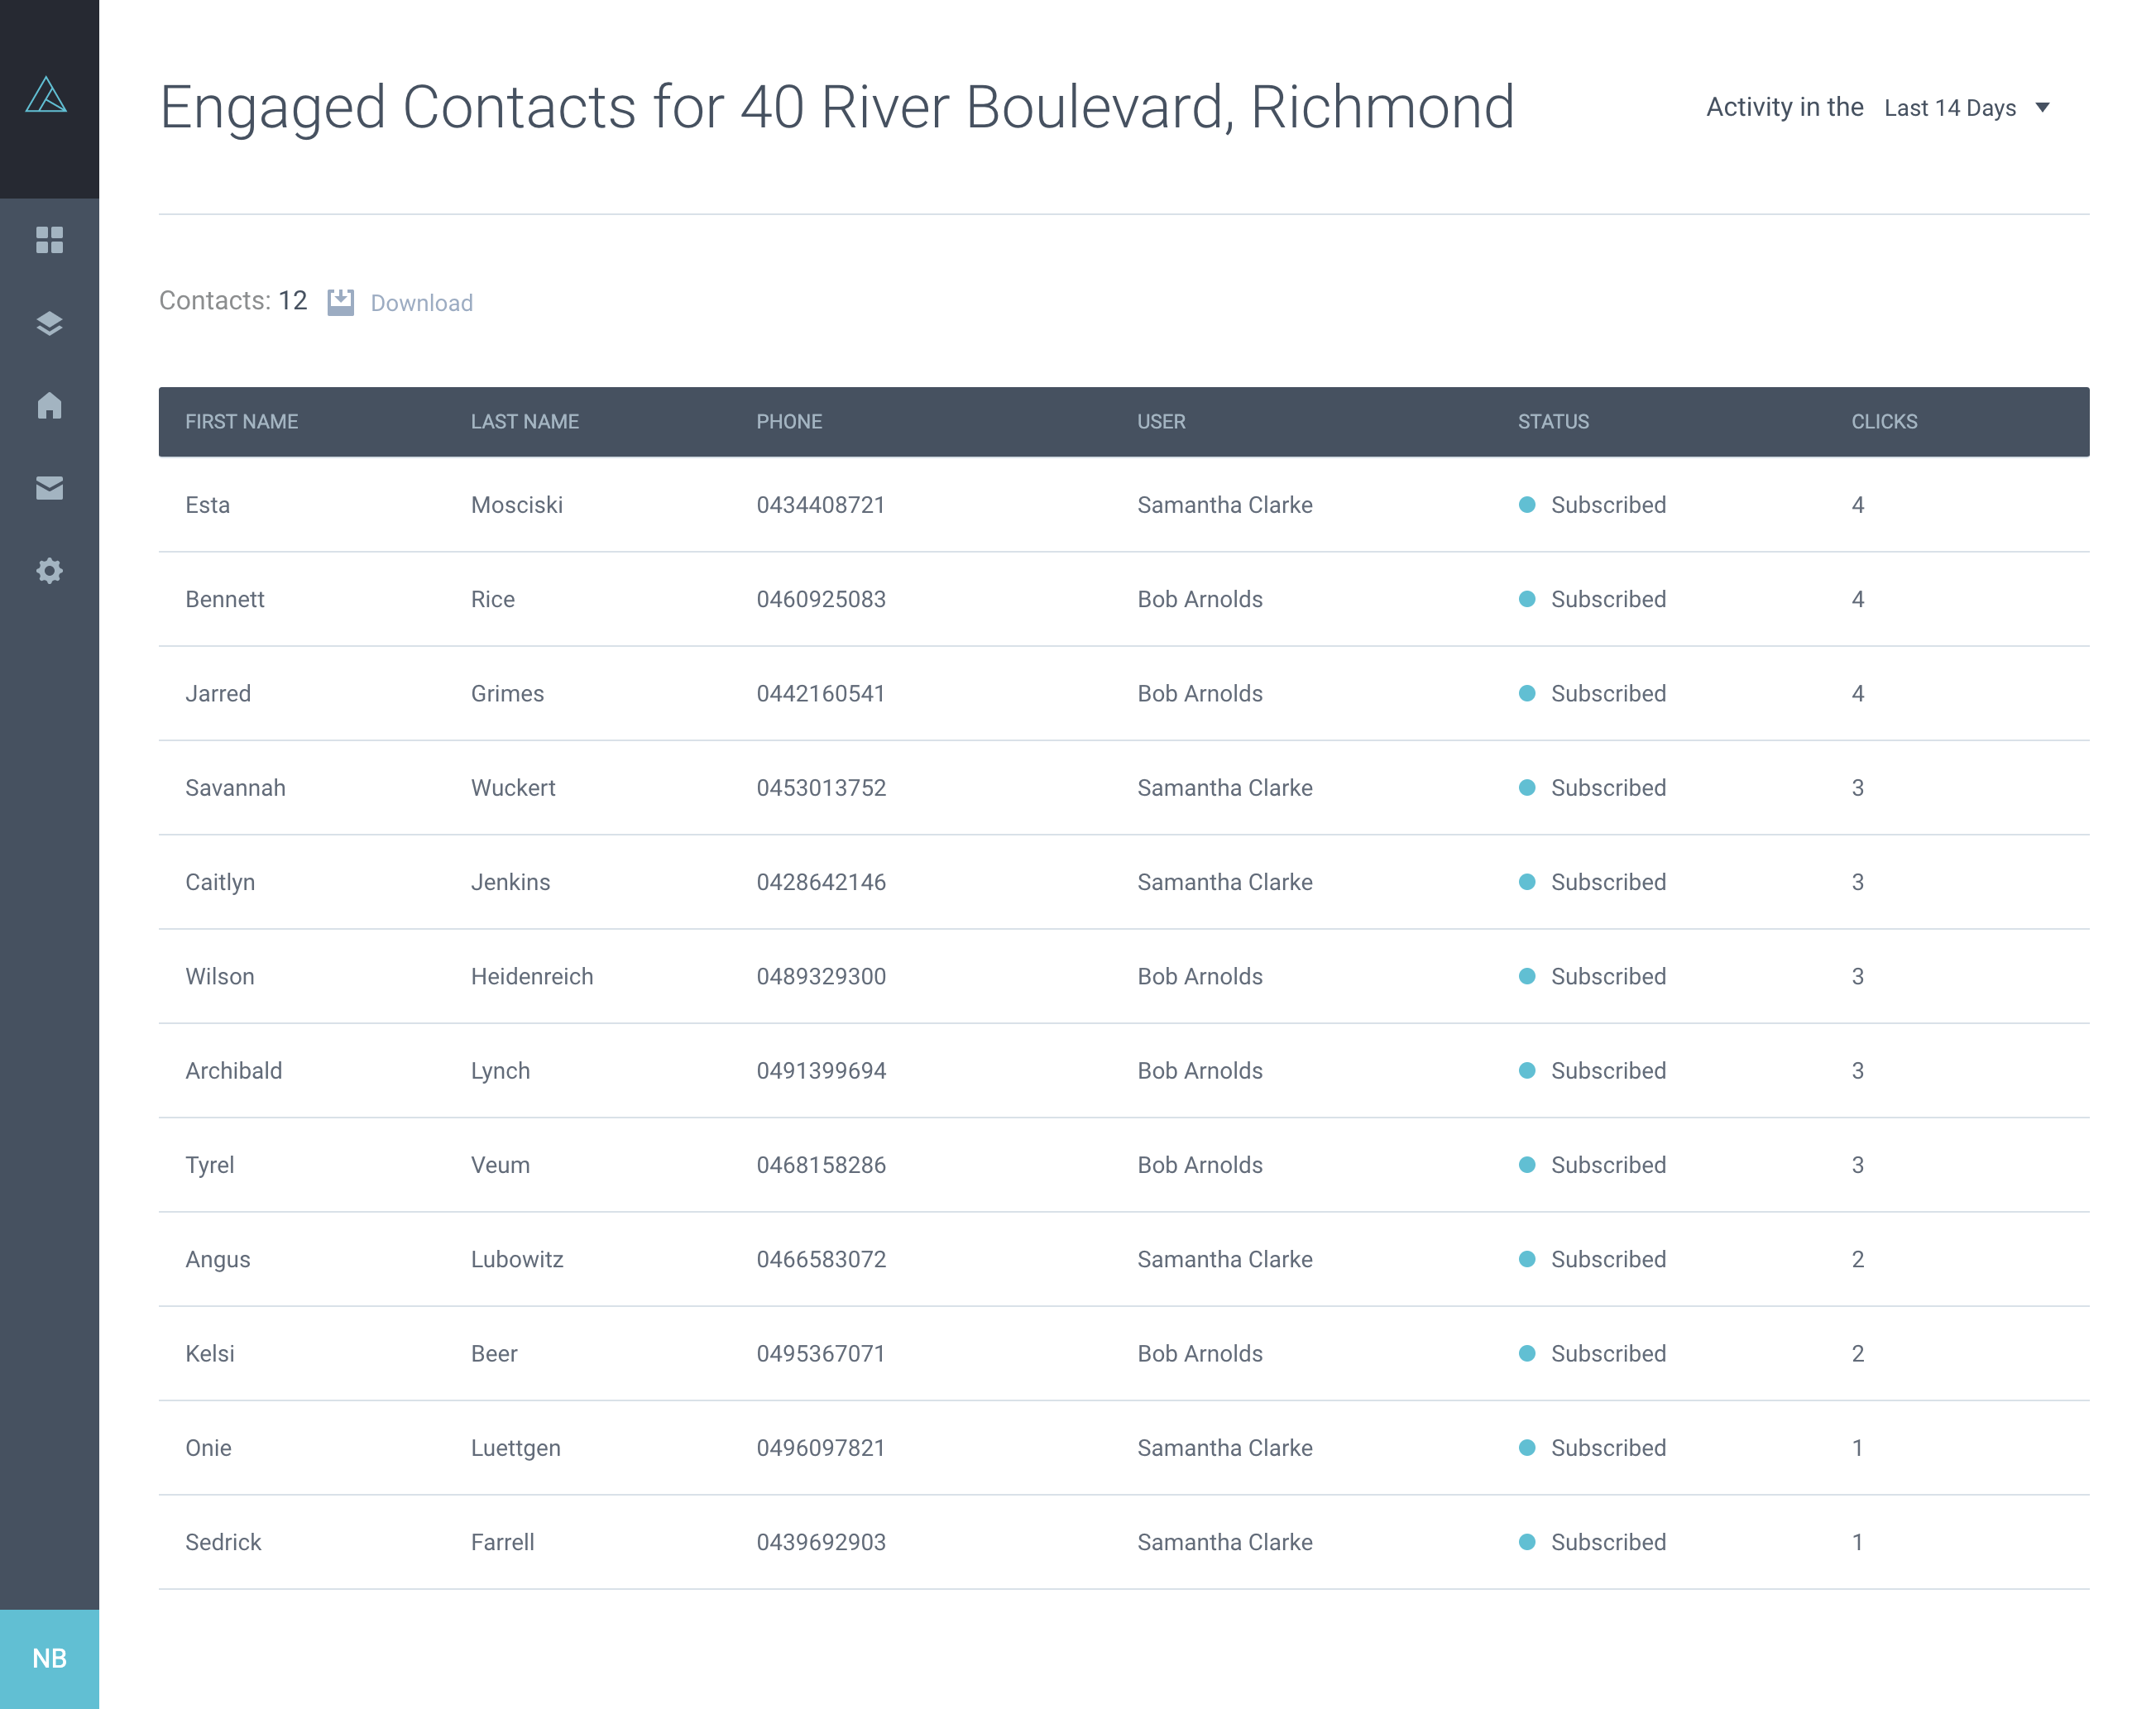This screenshot has height=1709, width=2156.
Task: Click Subscribed status in Angus row
Action: click(x=1592, y=1259)
